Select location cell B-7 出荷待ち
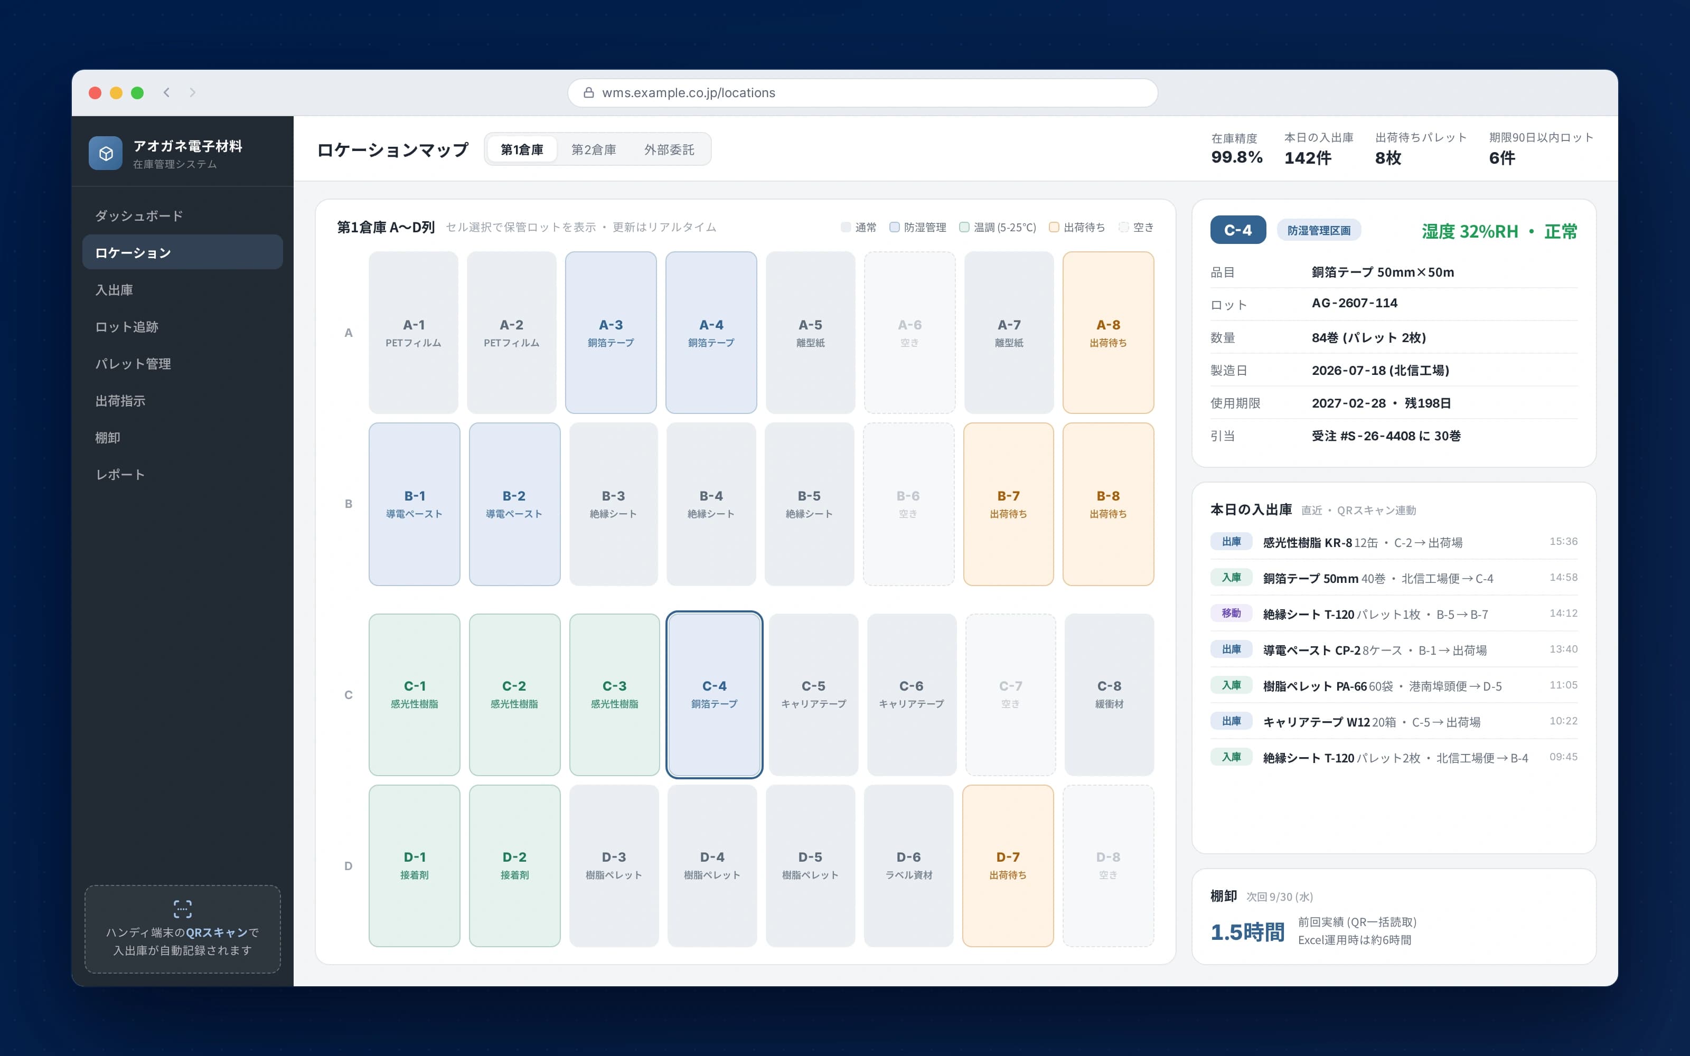 pyautogui.click(x=1008, y=504)
